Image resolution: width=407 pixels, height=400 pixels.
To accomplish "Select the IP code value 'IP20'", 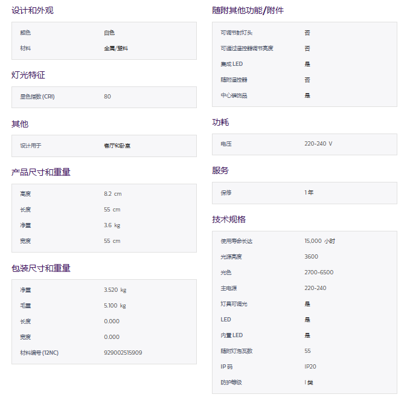I will tap(310, 367).
